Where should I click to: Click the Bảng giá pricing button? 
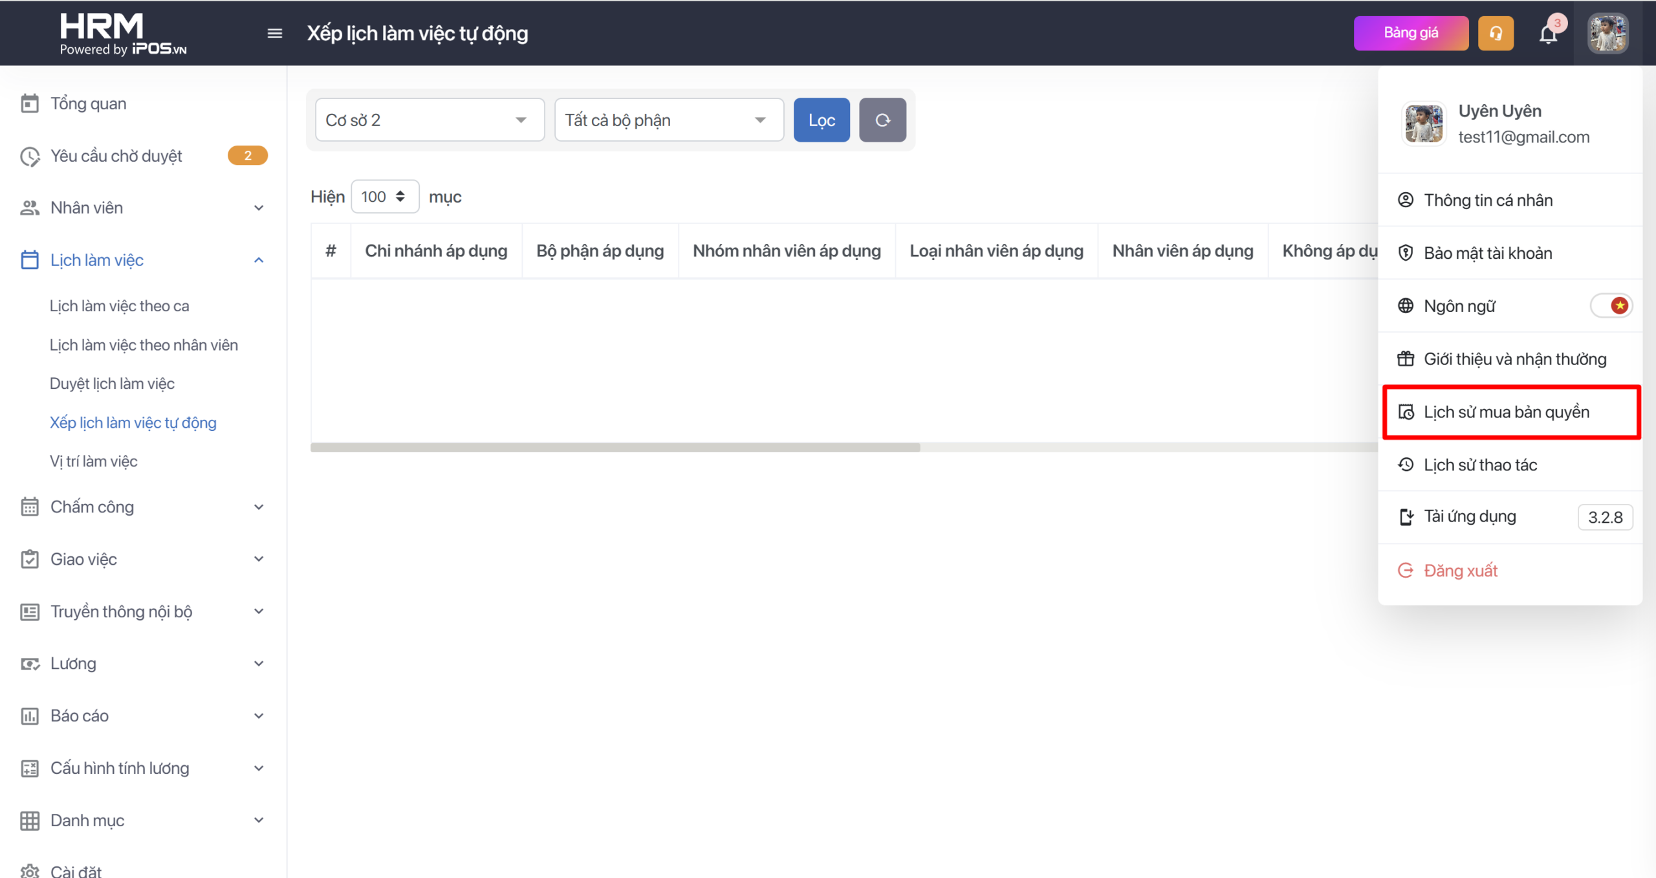[x=1410, y=33]
